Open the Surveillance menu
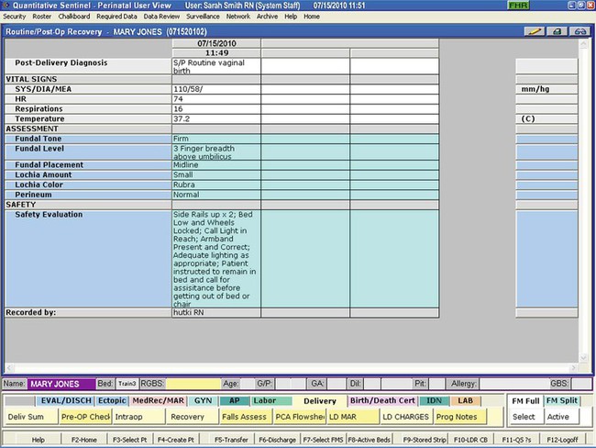Viewport: 596px width, 448px height. coord(202,17)
